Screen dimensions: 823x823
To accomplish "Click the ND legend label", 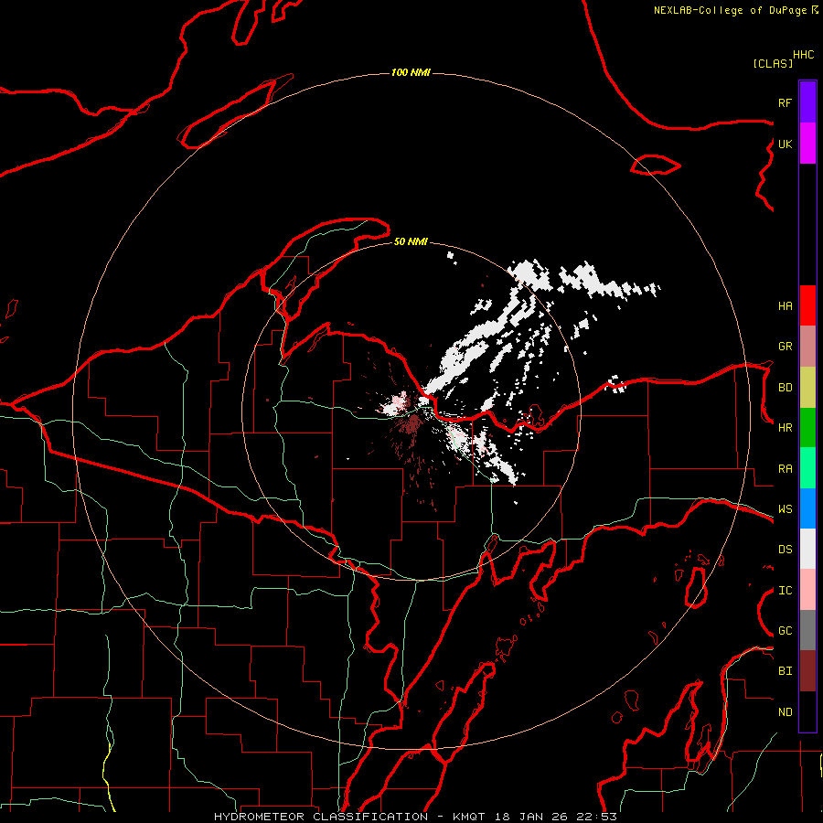I will (785, 712).
